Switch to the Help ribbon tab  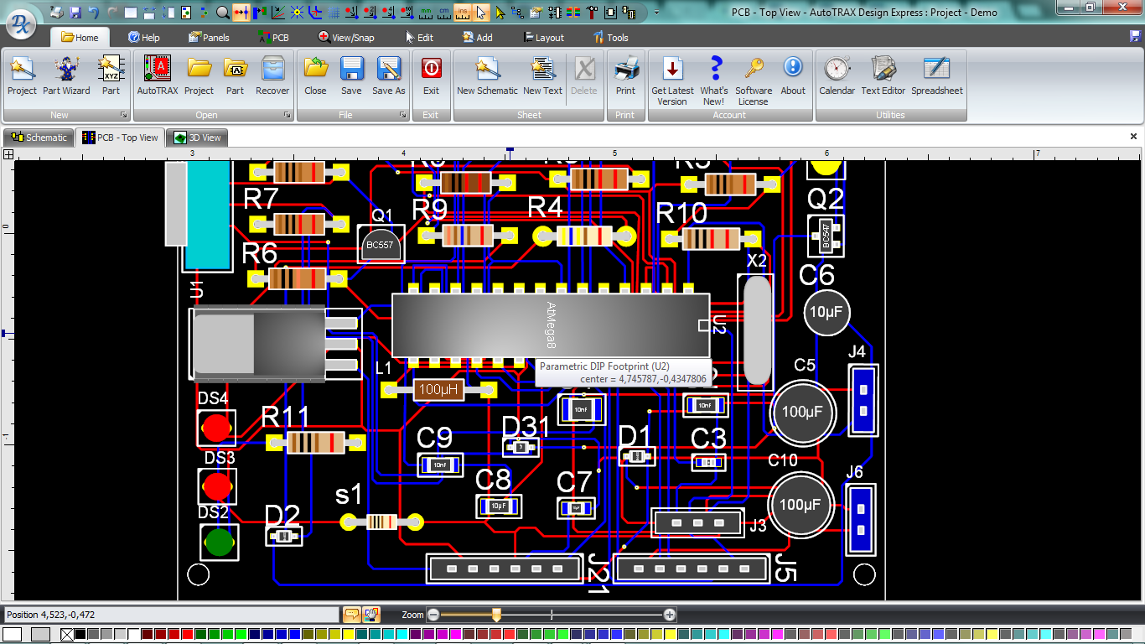point(144,38)
